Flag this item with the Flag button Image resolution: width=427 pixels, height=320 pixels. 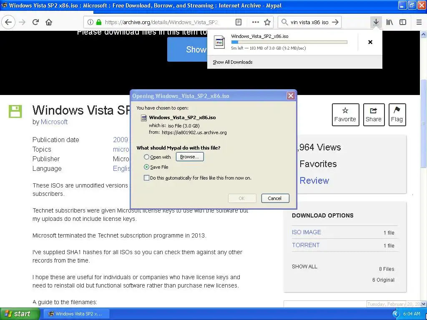click(397, 115)
